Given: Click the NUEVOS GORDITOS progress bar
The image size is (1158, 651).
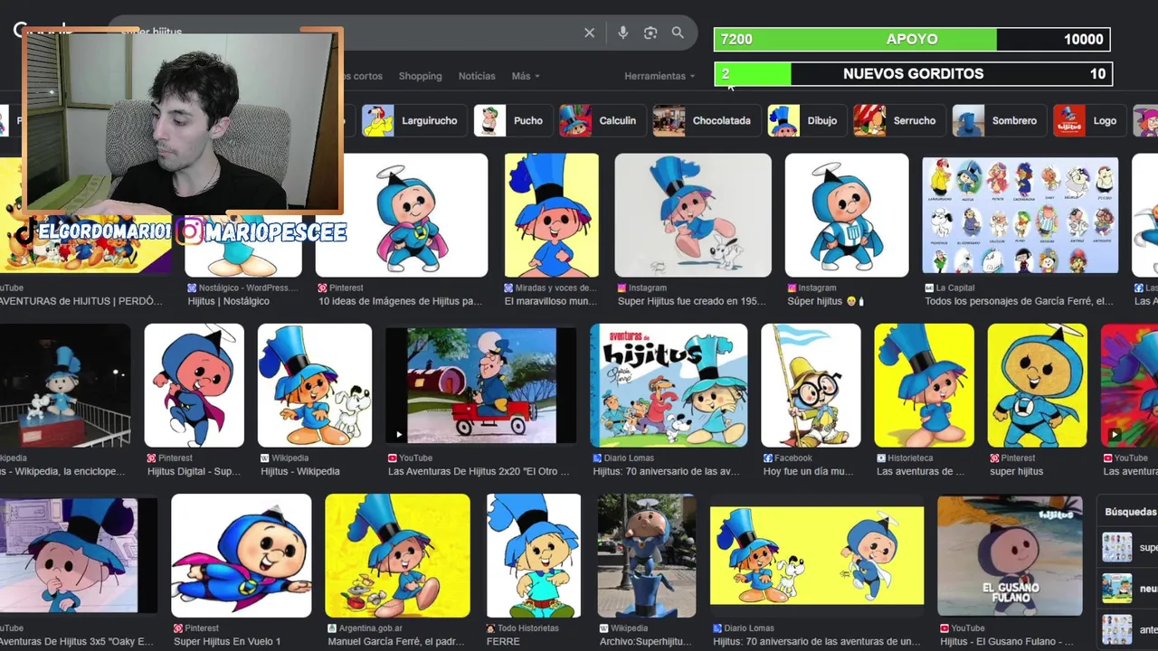Looking at the screenshot, I should (x=912, y=74).
